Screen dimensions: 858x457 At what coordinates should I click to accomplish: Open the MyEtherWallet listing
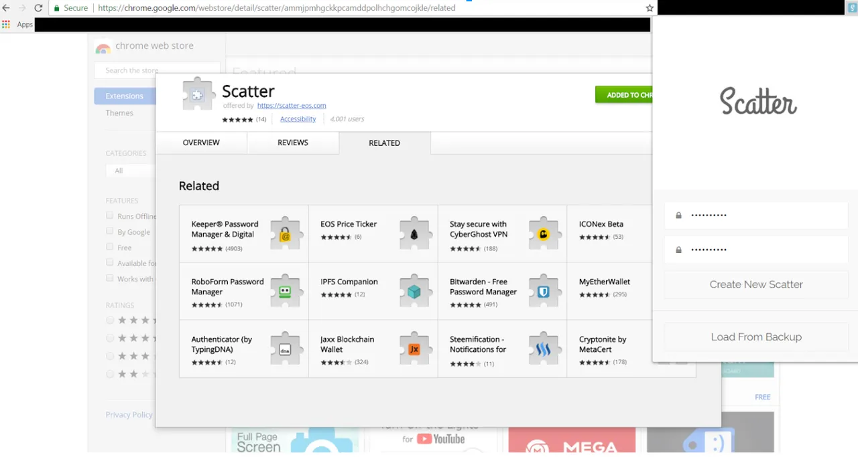coord(609,291)
